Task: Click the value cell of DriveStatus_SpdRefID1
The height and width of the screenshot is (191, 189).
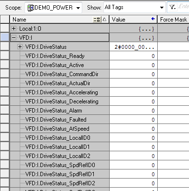Action: (133, 174)
